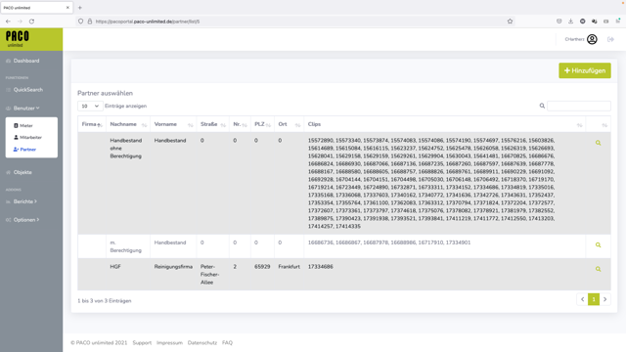This screenshot has height=352, width=626.
Task: Open a new browser tab
Action: (80, 8)
